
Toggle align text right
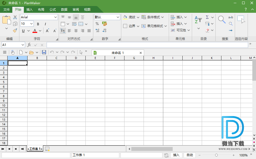point(83,31)
